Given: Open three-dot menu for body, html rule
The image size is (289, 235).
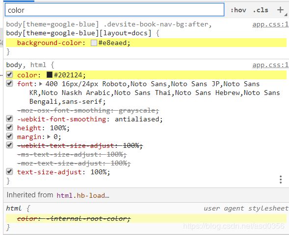Looking at the screenshot, I should (x=281, y=180).
